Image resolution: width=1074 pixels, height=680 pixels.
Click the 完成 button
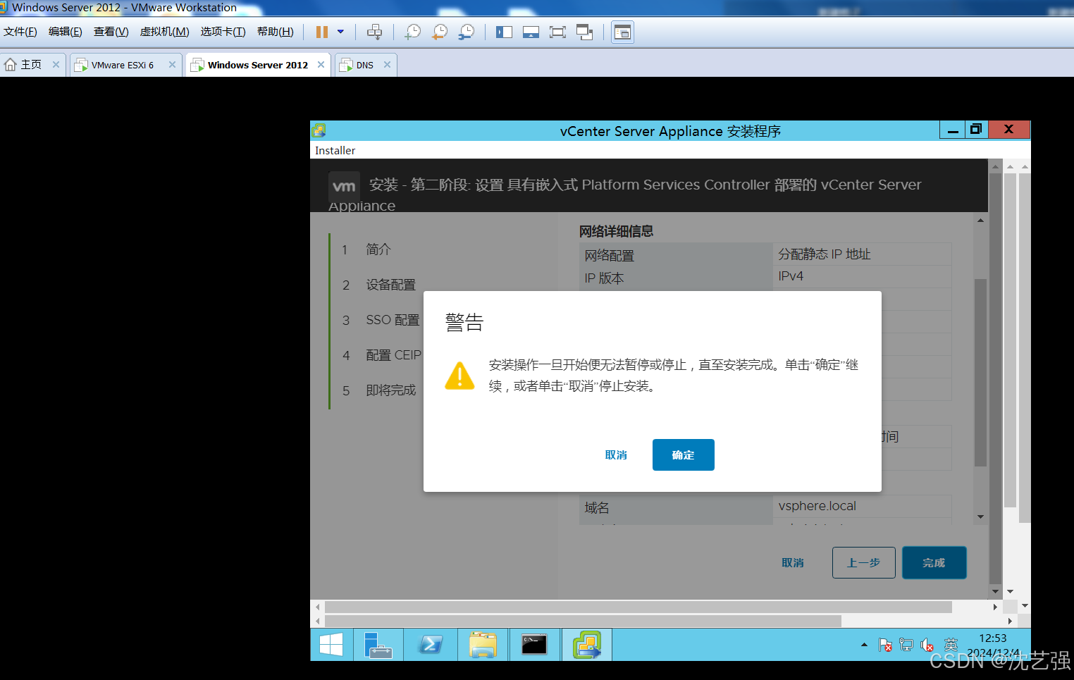coord(934,562)
